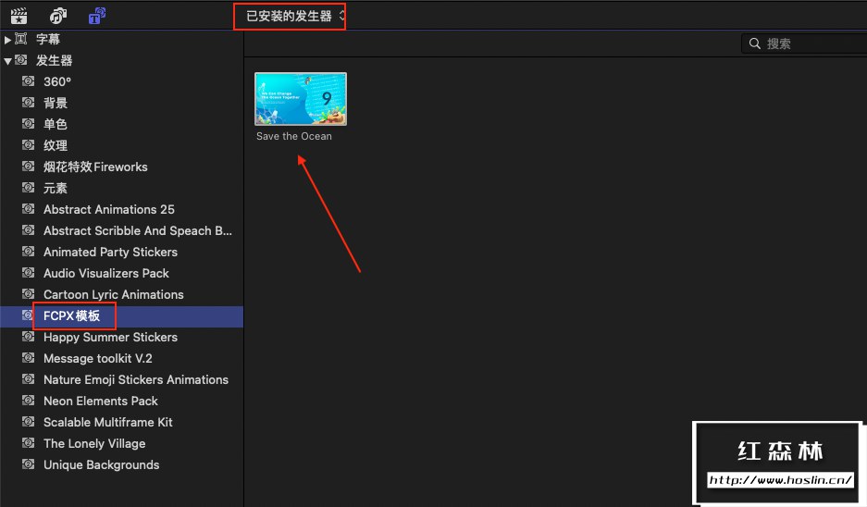Select Abstract Animations 25 category

[x=121, y=209]
